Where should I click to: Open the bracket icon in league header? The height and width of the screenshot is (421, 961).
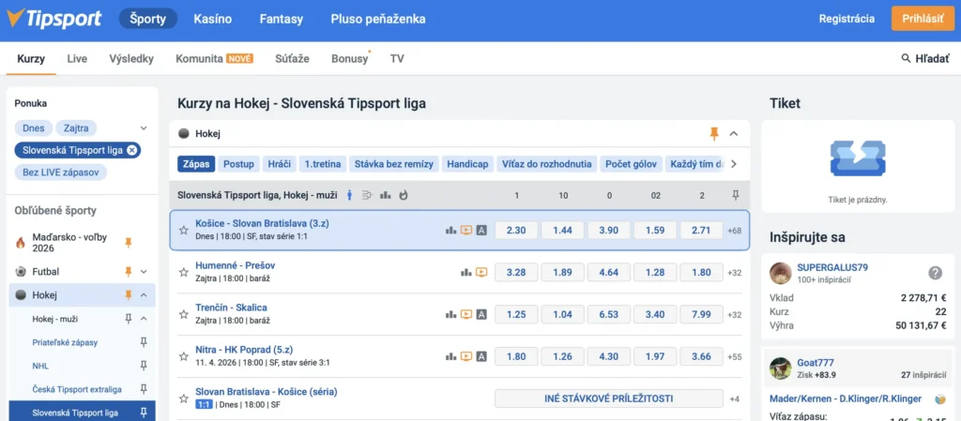coord(368,195)
